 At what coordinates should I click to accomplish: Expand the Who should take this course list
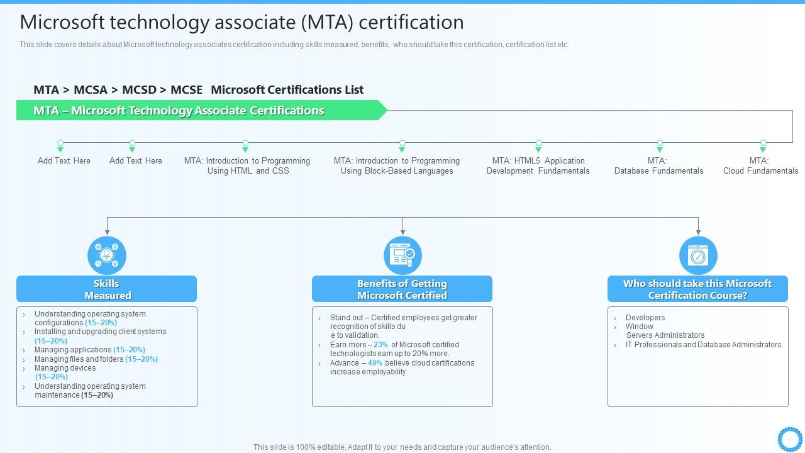(x=698, y=355)
